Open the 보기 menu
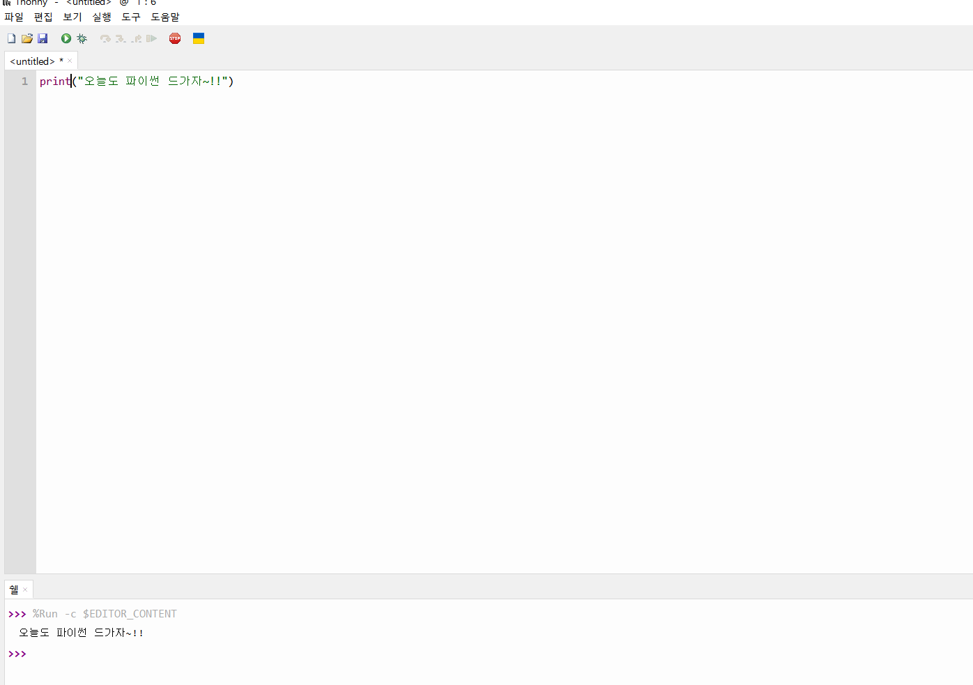Screen dimensions: 973x685 point(72,17)
